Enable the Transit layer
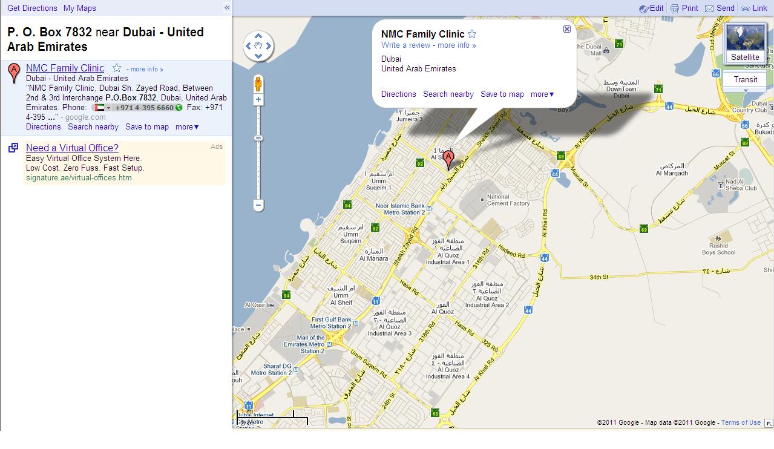 coord(745,79)
